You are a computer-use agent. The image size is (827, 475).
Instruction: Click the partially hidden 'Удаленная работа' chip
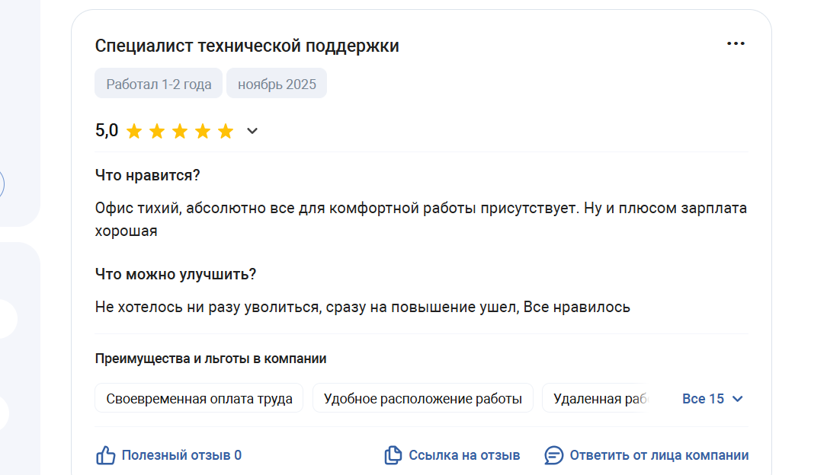[594, 398]
